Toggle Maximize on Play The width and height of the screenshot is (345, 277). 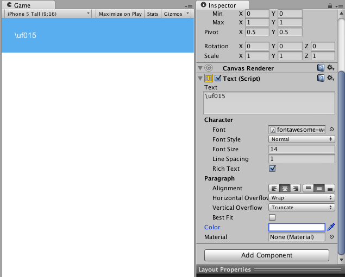[120, 14]
